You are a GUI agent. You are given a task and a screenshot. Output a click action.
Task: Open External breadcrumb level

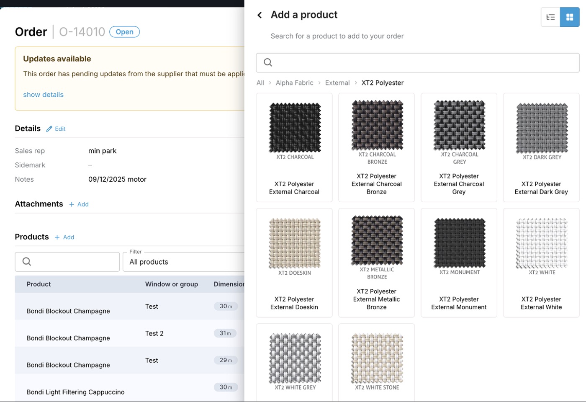click(337, 83)
